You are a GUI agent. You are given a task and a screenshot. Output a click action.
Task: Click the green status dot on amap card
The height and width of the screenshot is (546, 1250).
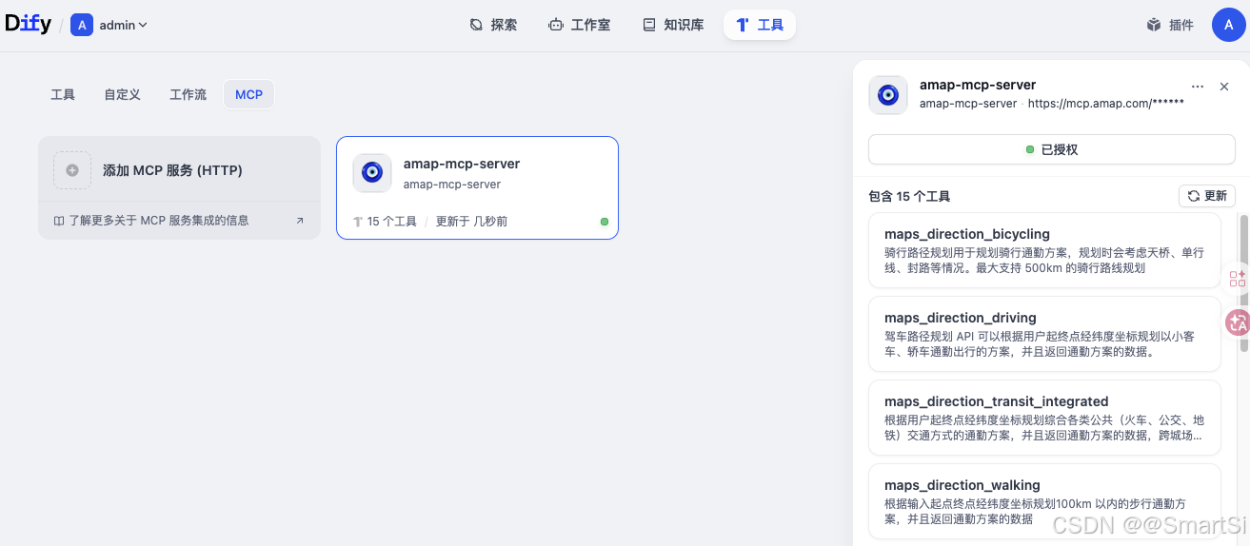click(x=605, y=222)
